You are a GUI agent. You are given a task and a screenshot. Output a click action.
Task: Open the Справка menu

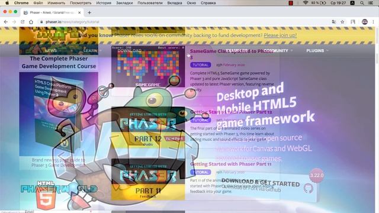208,3
